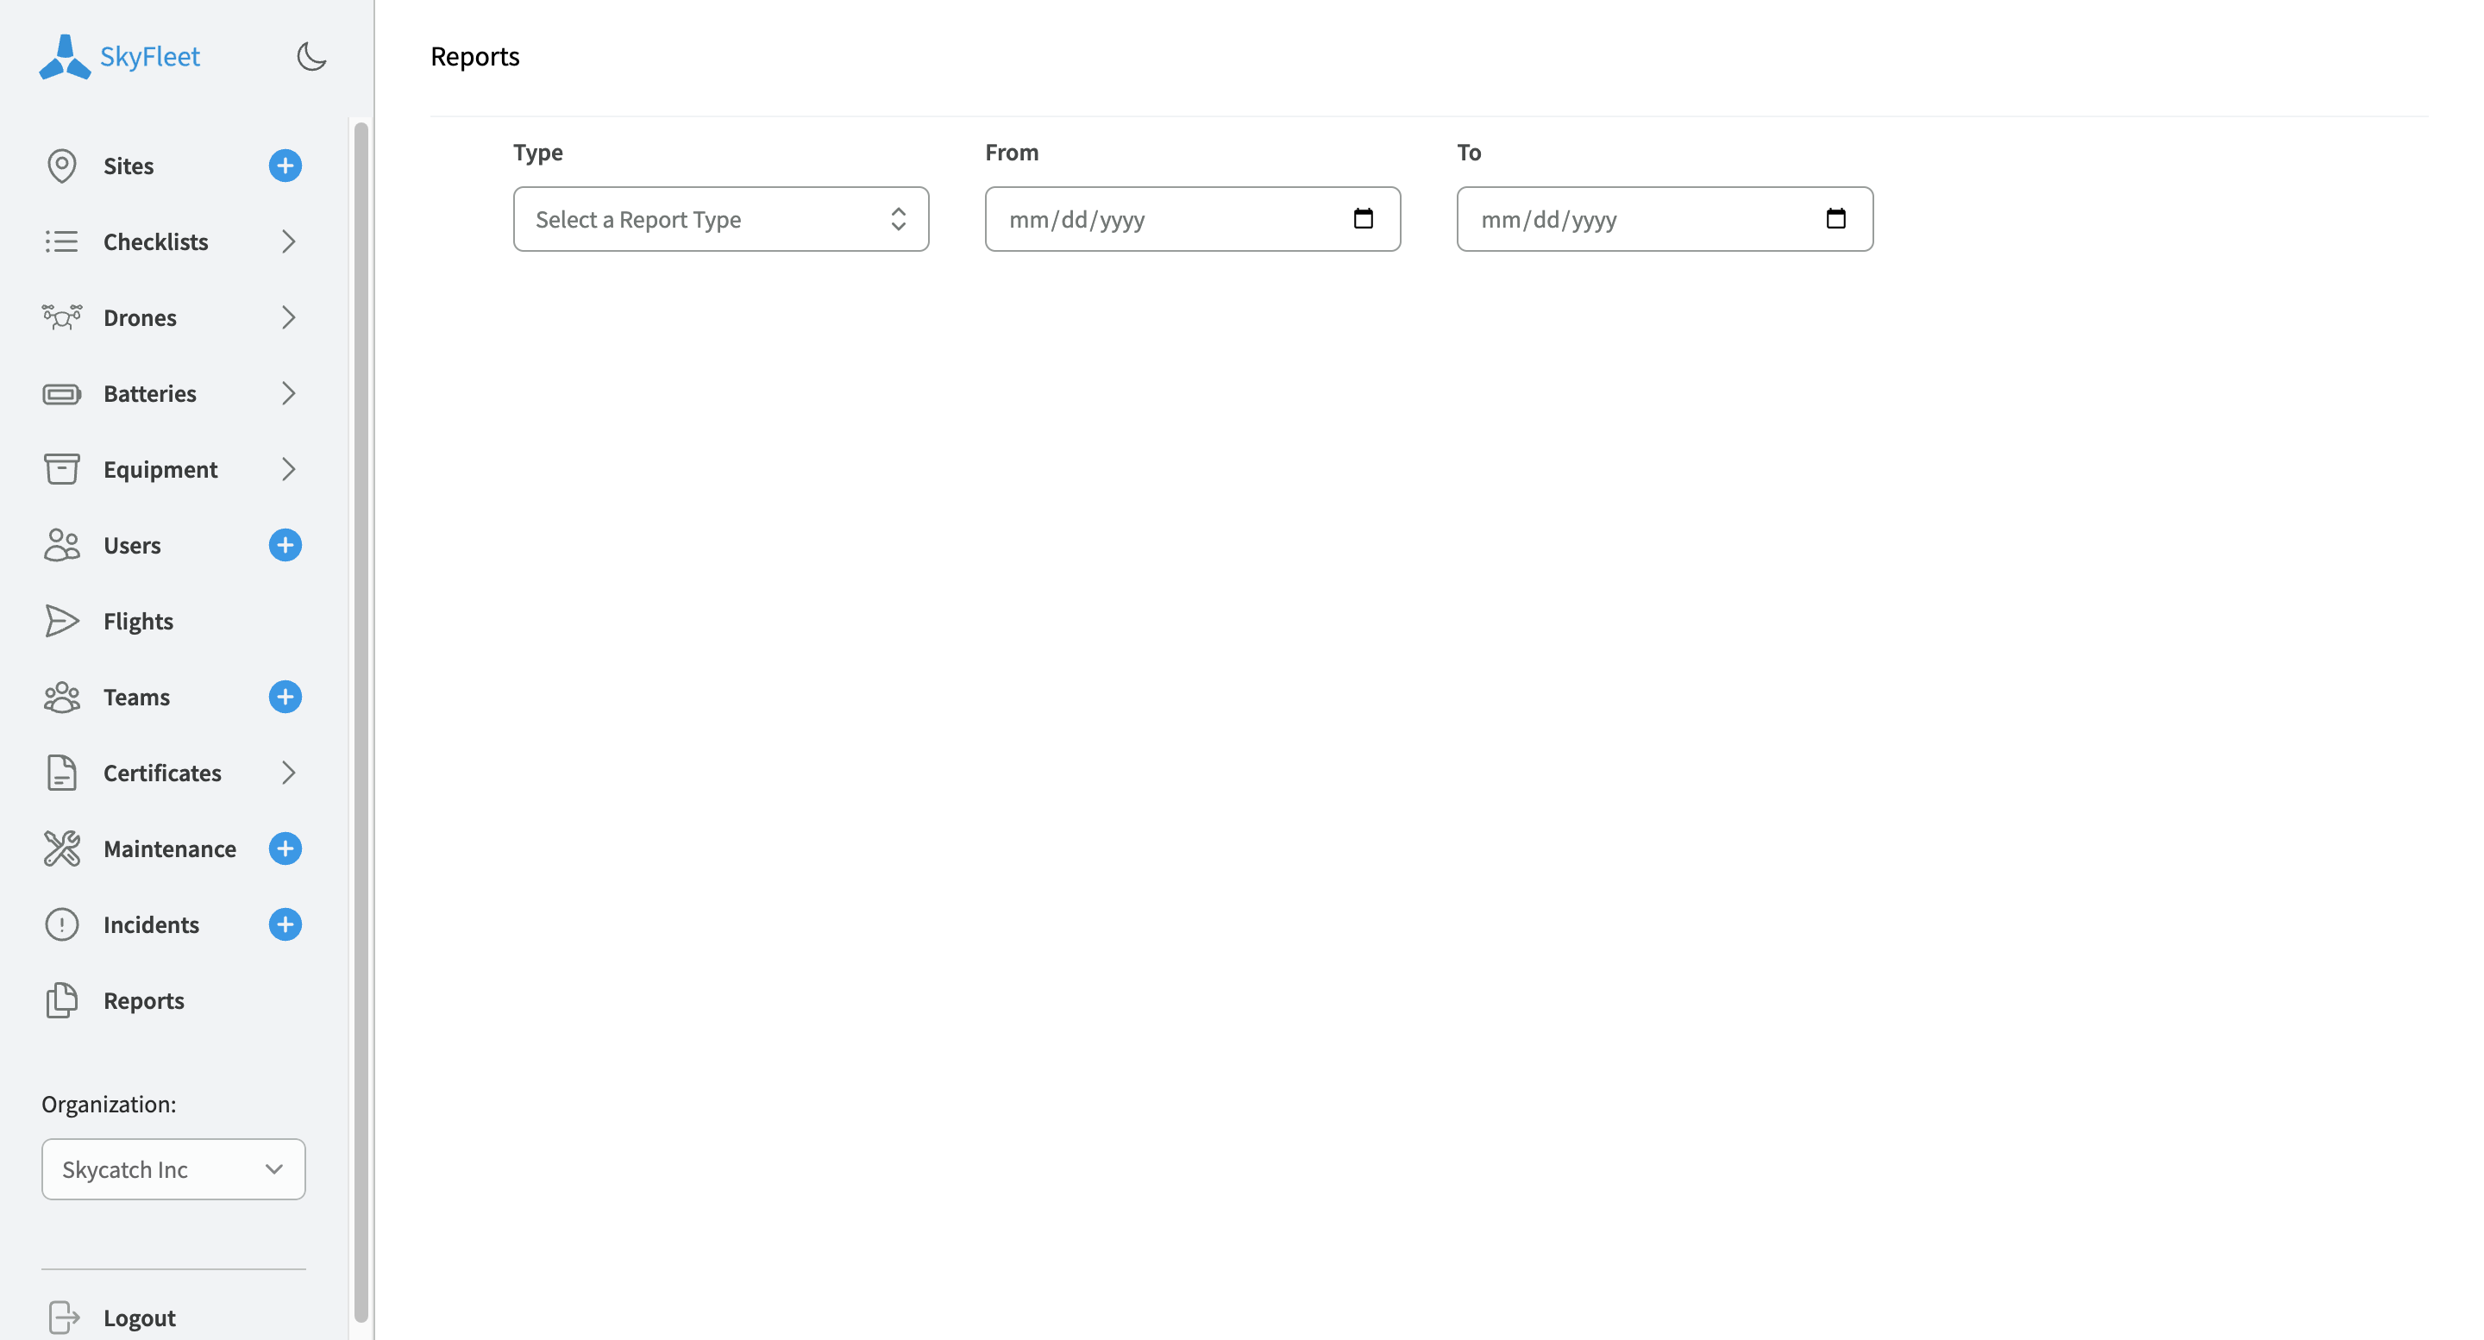
Task: Add a new incident with the plus button
Action: [x=285, y=924]
